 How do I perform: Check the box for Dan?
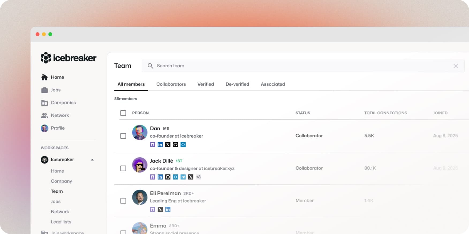(123, 136)
